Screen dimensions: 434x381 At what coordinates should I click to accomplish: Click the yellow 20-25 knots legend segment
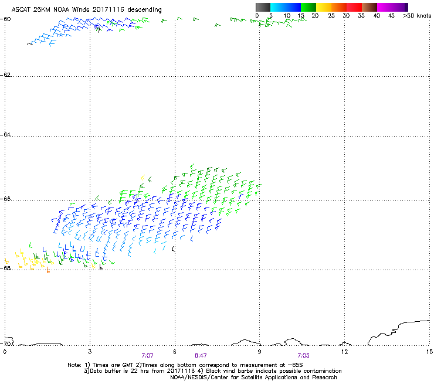pyautogui.click(x=324, y=7)
